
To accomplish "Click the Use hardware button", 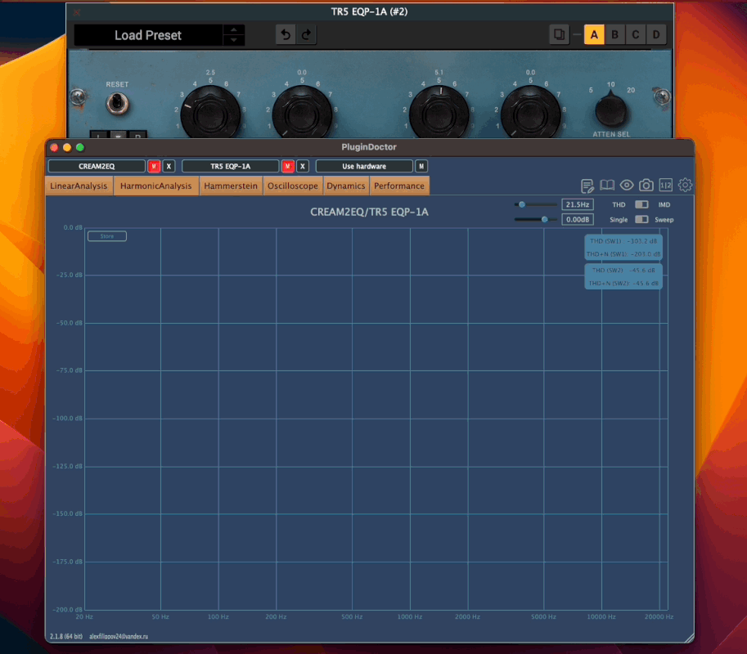I will (364, 166).
